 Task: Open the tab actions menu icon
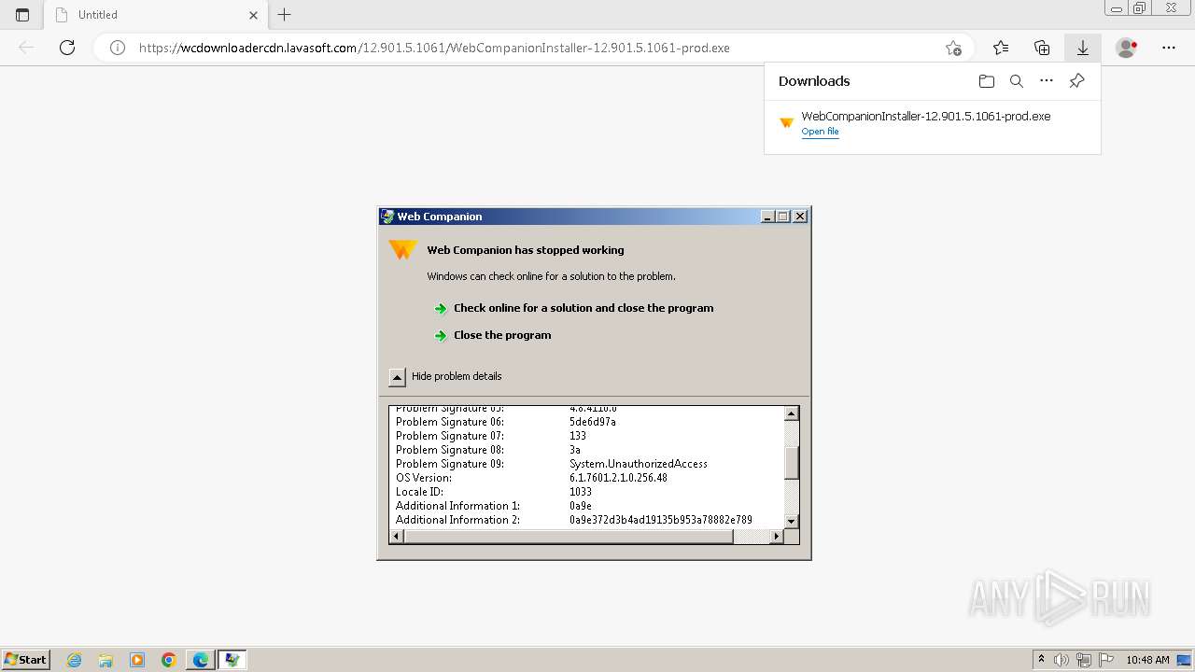pyautogui.click(x=22, y=15)
